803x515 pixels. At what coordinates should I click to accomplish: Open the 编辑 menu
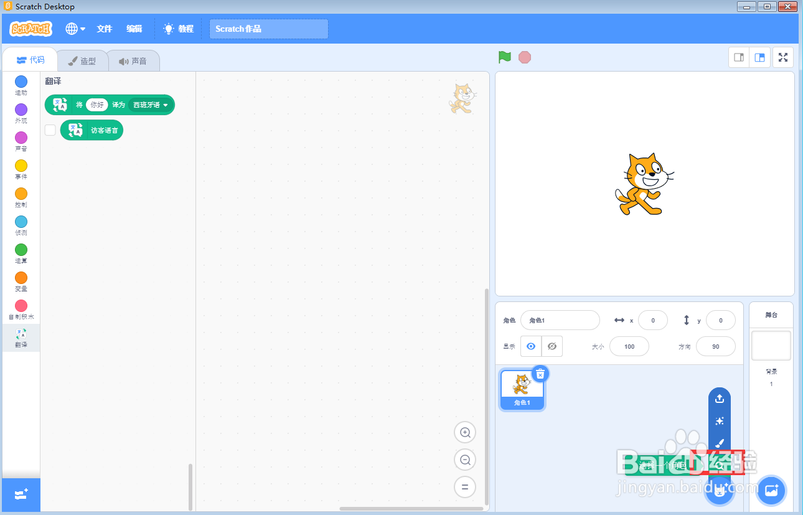point(134,29)
